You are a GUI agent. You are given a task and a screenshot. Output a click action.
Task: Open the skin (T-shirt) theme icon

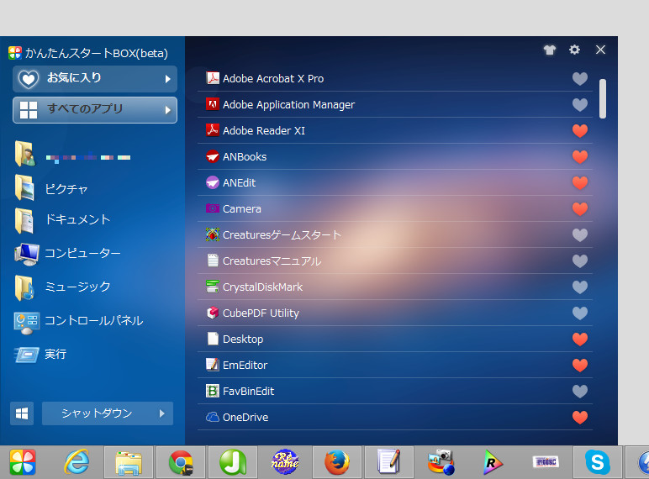coord(550,50)
